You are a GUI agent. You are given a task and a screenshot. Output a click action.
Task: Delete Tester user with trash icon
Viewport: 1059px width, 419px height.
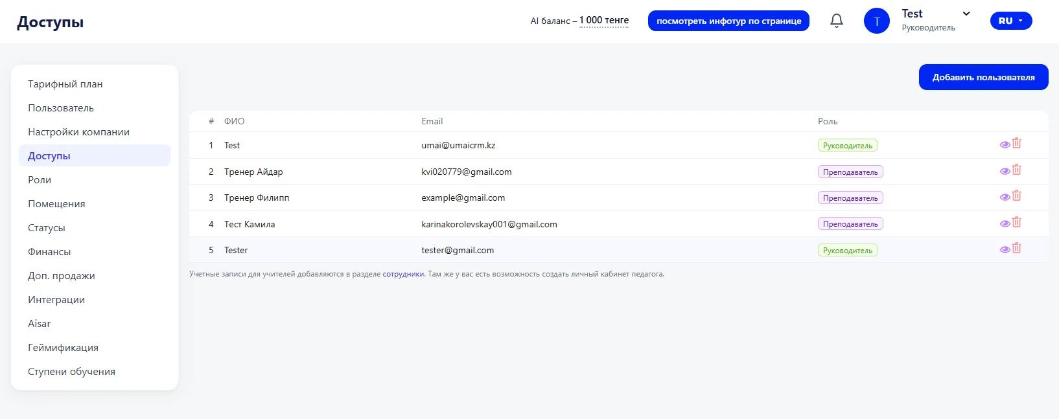(1017, 248)
